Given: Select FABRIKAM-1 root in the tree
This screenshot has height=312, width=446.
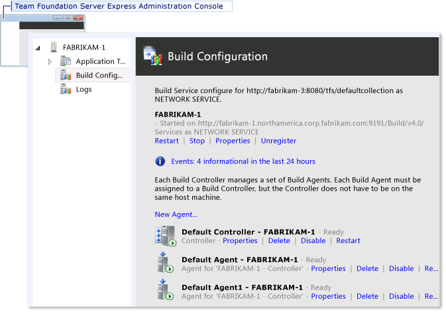Looking at the screenshot, I should [x=84, y=47].
